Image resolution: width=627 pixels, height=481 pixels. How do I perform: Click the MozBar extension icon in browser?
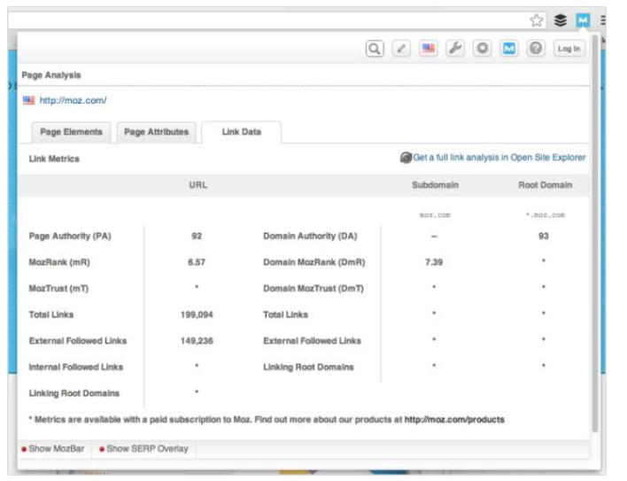click(583, 20)
